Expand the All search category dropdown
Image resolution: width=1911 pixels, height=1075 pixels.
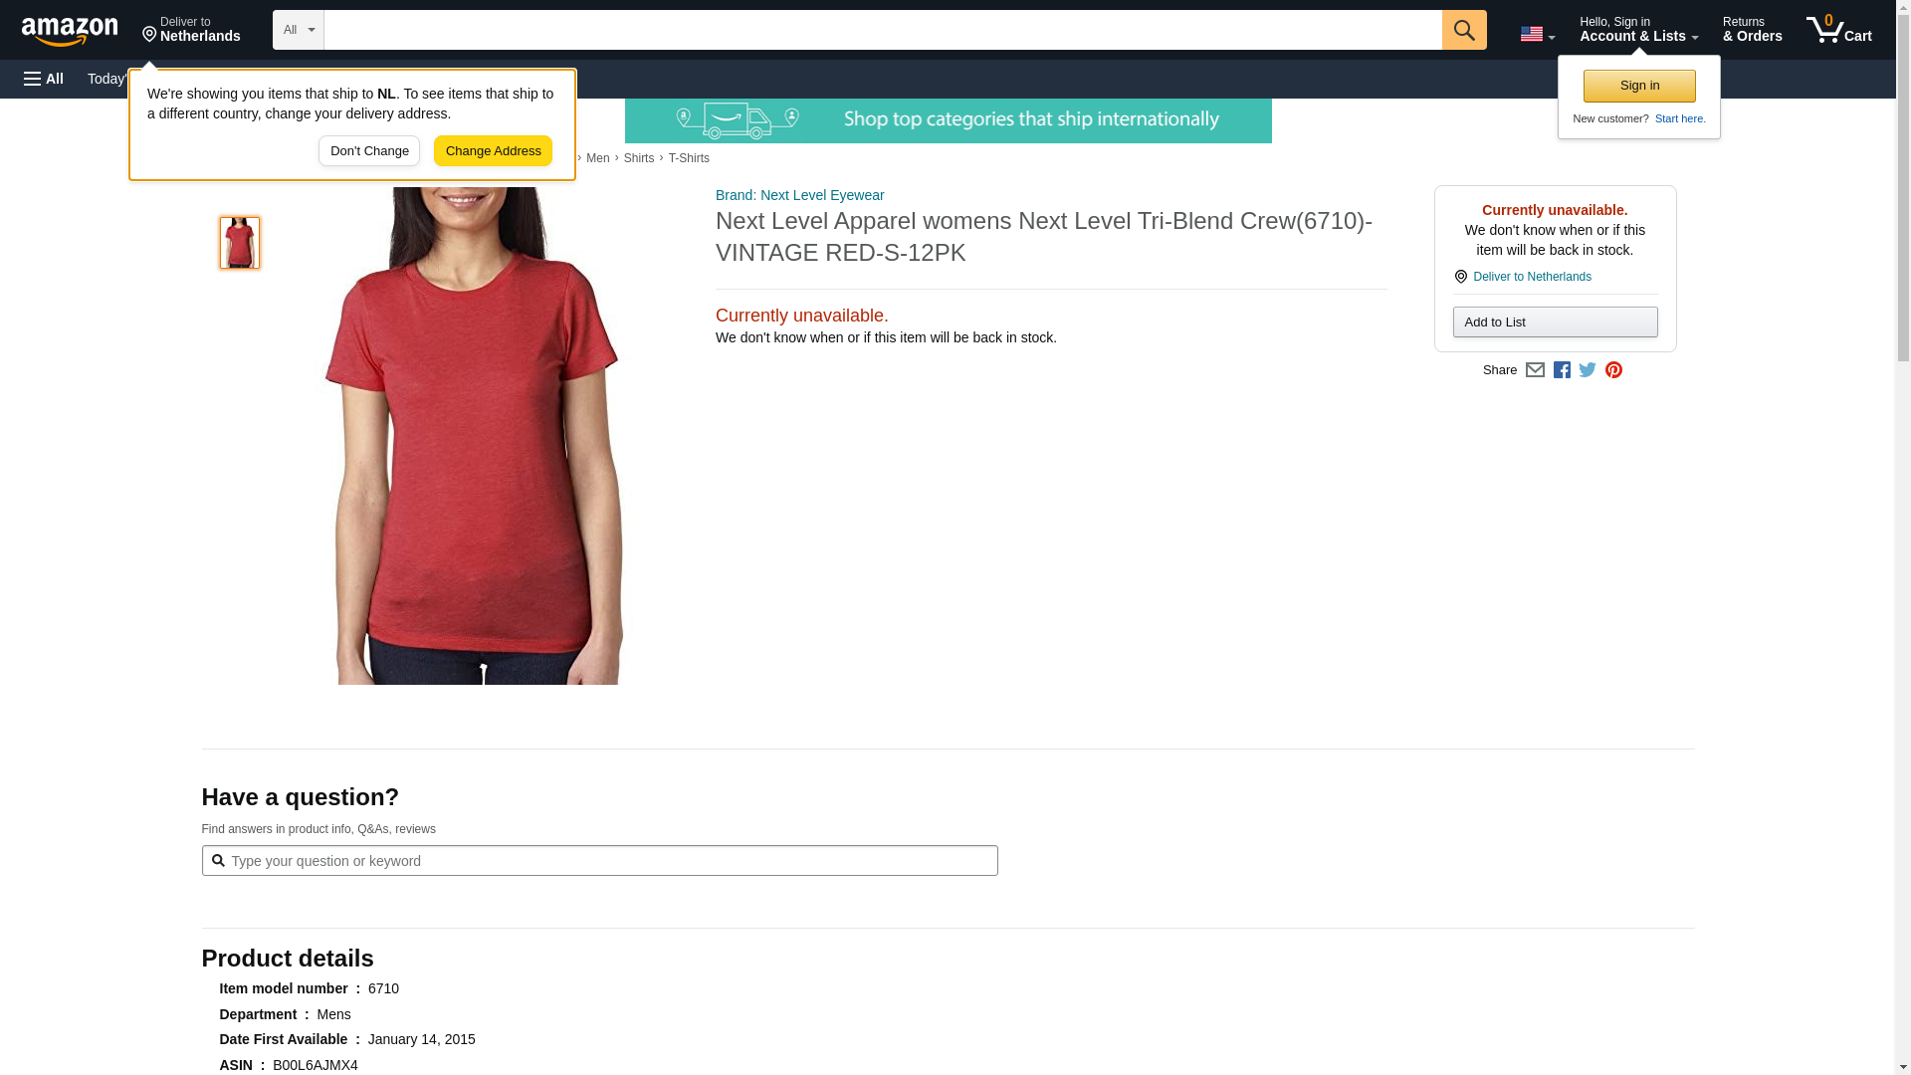(299, 30)
